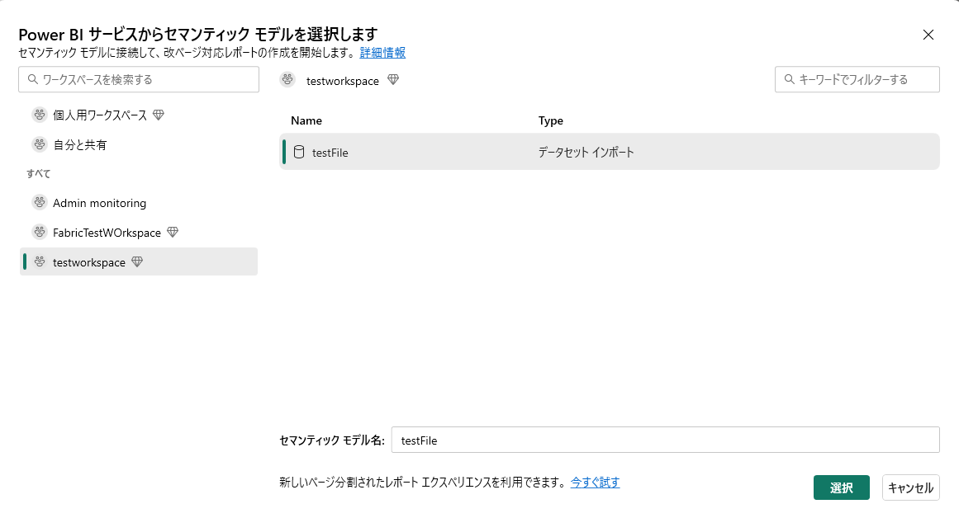Dismiss dialog with キャンセル button
This screenshot has width=959, height=518.
click(911, 487)
